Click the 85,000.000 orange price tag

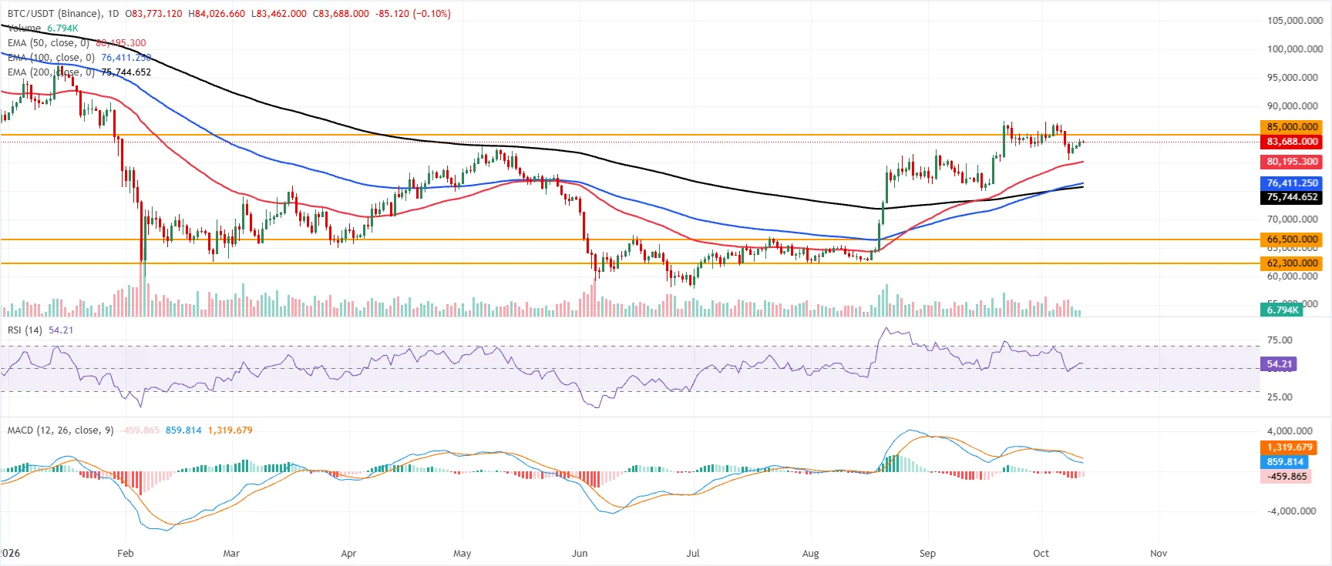click(1291, 127)
